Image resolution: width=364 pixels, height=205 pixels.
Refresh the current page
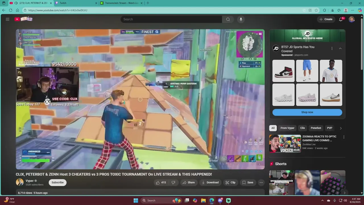[11, 10]
